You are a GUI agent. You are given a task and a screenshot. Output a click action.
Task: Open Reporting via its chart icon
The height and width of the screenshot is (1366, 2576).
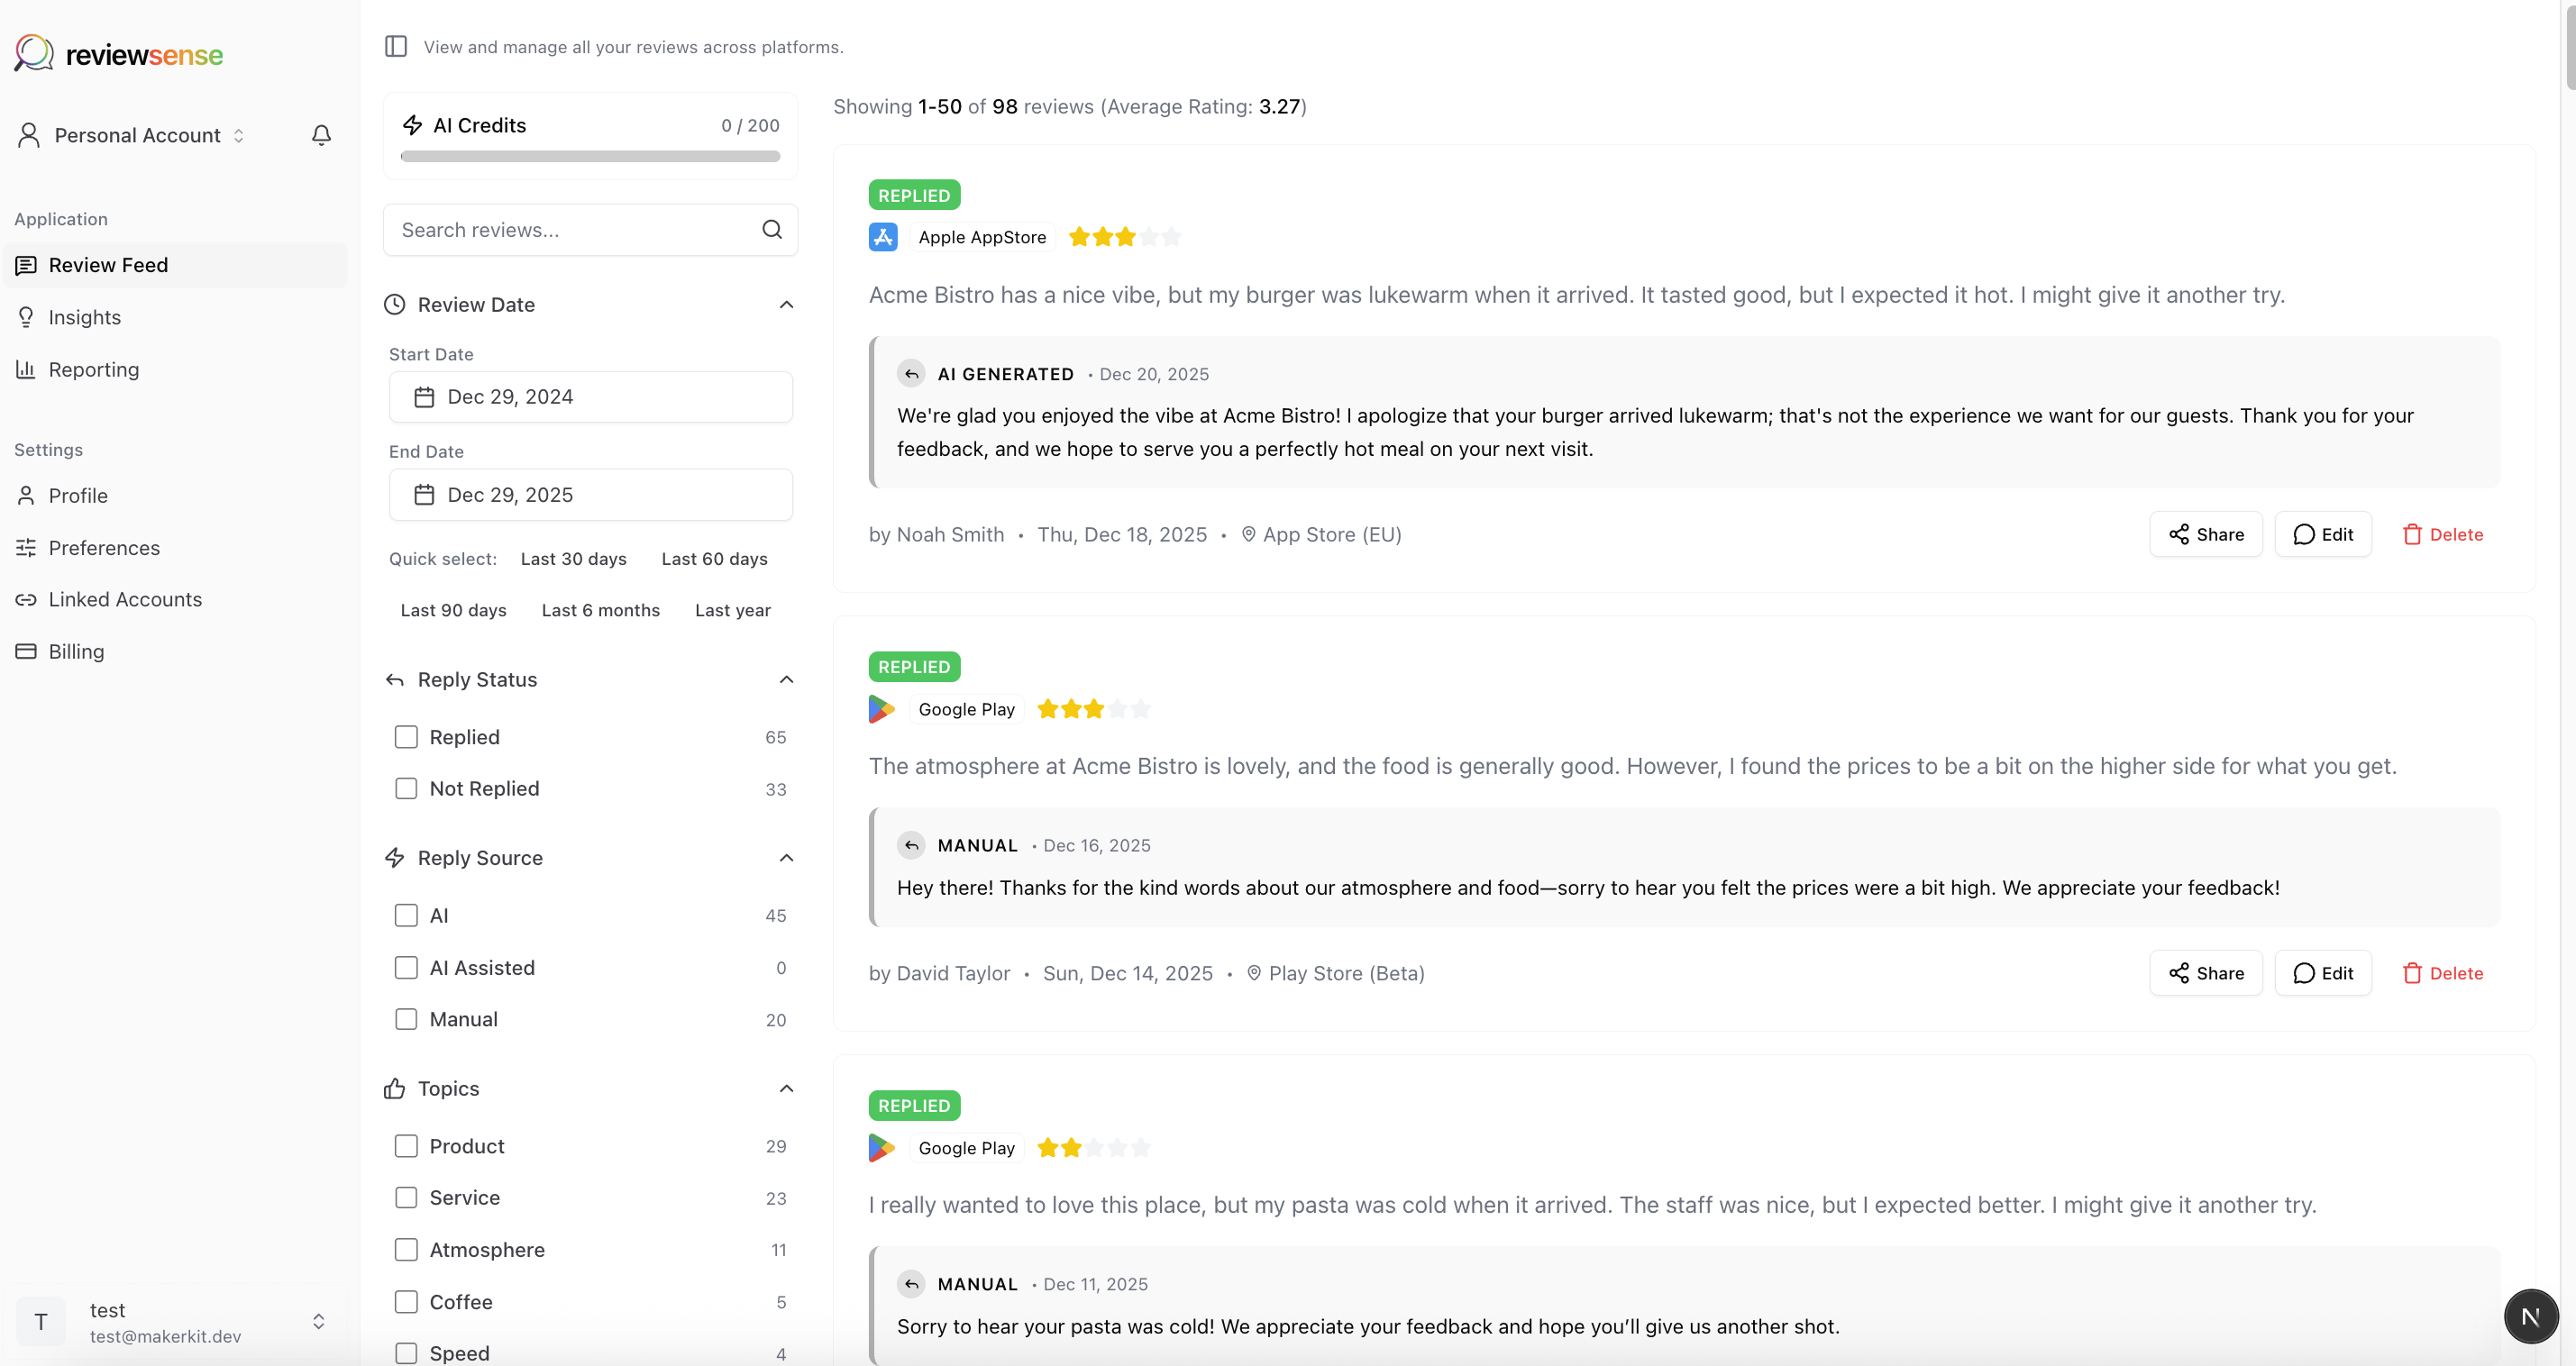tap(26, 369)
